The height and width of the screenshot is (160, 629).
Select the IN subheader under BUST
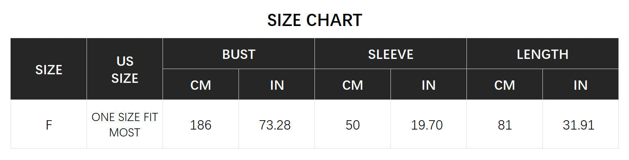(x=277, y=84)
